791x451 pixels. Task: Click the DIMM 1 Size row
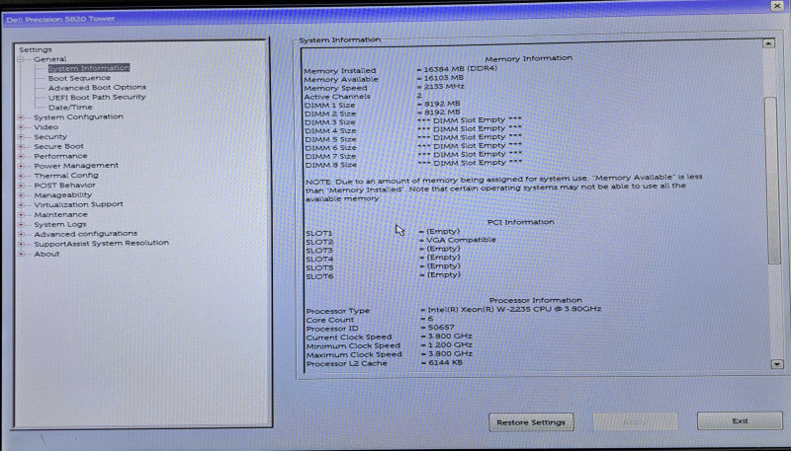[x=383, y=105]
